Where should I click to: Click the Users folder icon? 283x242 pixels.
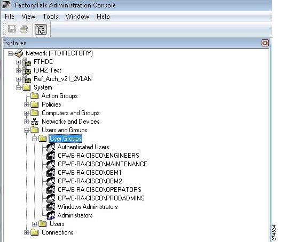[43, 224]
